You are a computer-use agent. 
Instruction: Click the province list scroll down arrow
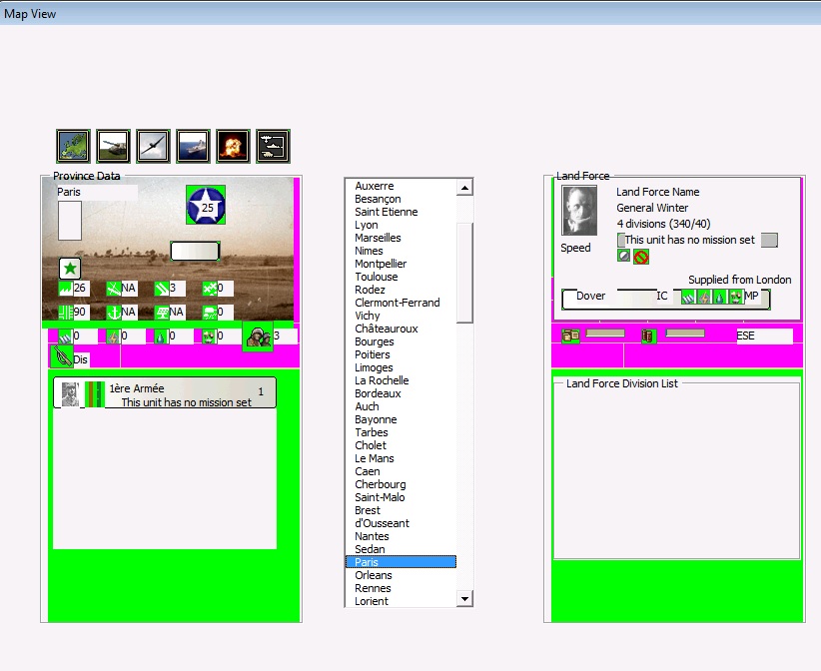pyautogui.click(x=464, y=598)
